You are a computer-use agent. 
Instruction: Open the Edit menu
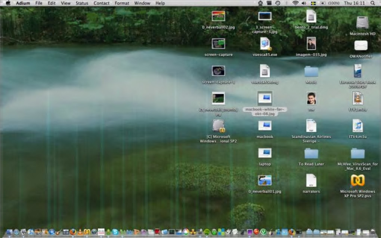click(52, 3)
